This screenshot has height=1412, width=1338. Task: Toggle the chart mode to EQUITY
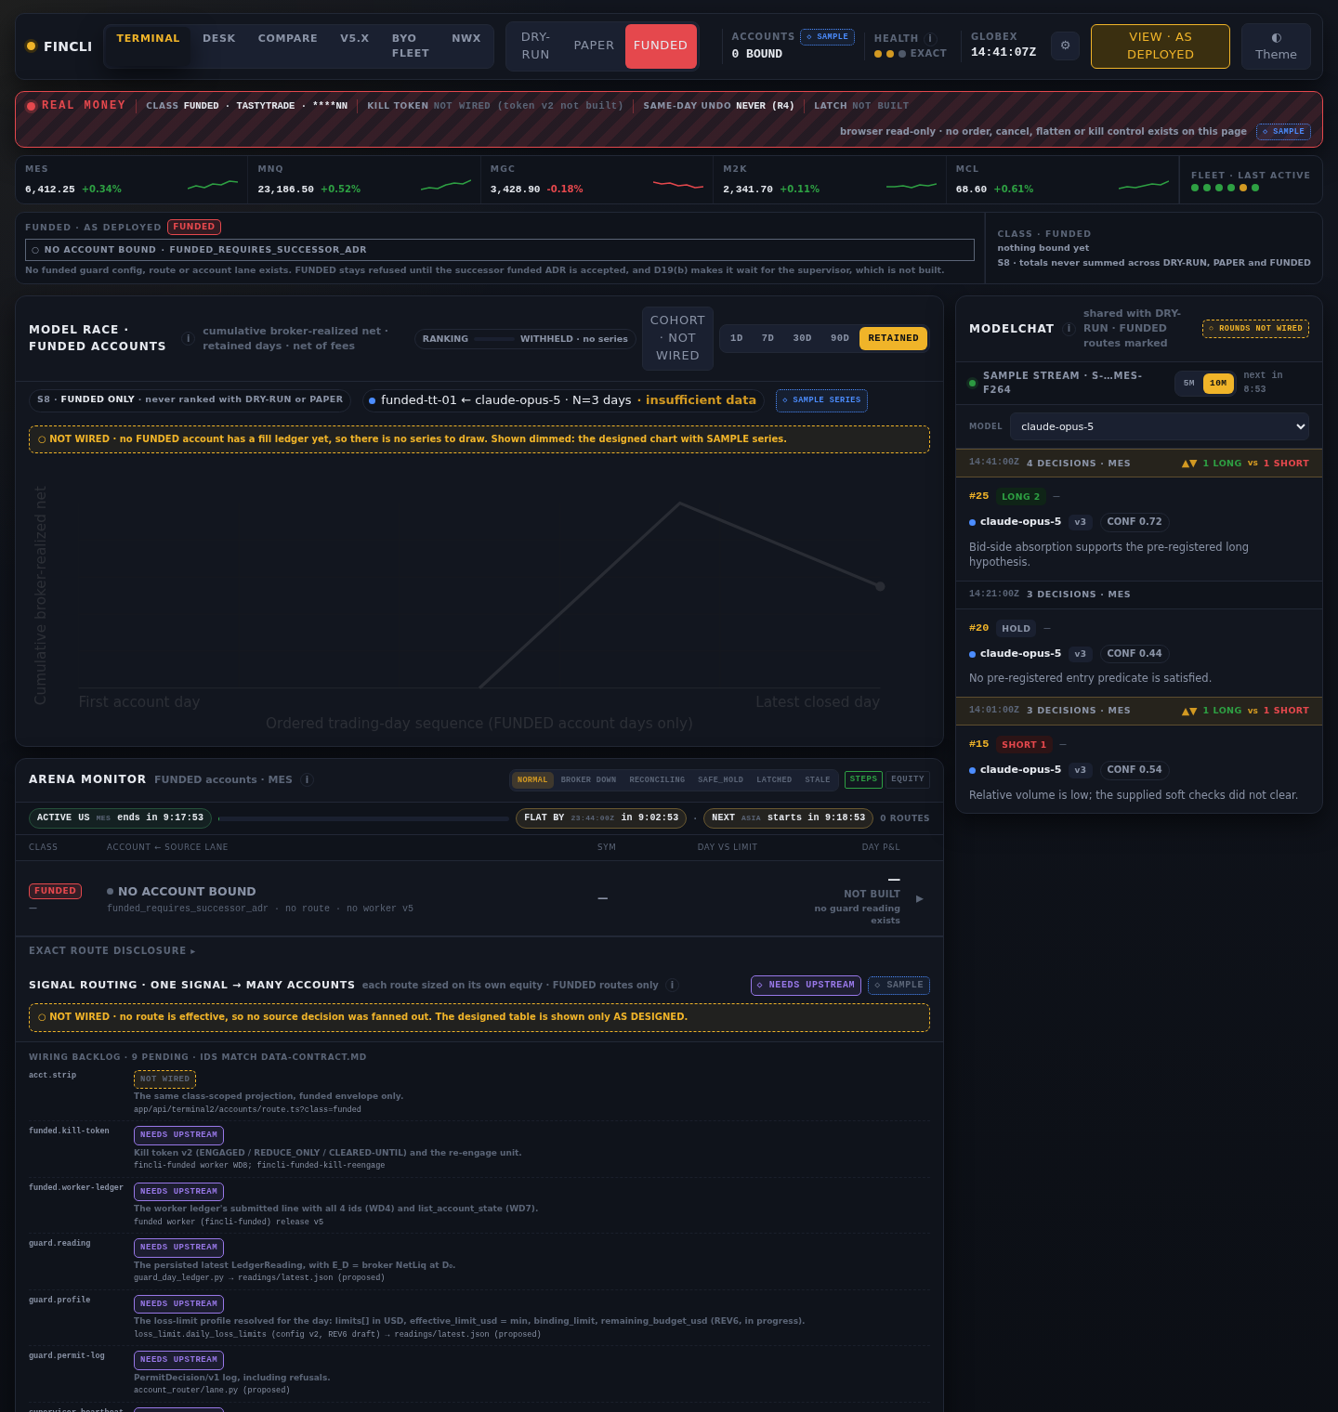[x=908, y=779]
